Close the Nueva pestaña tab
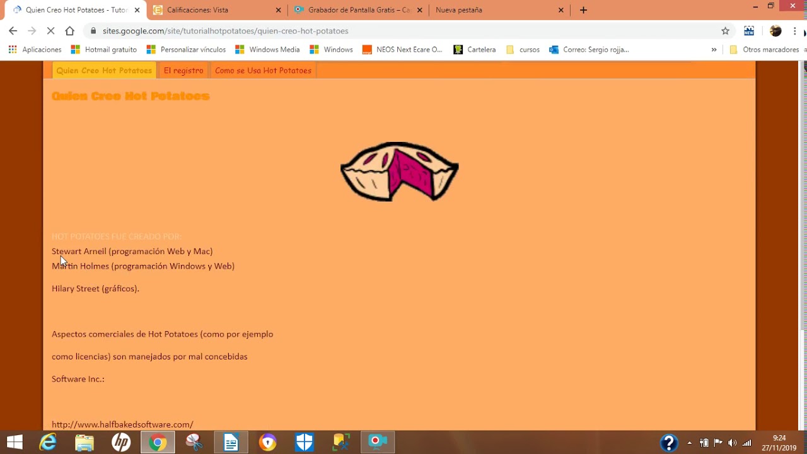This screenshot has height=454, width=807. click(560, 10)
